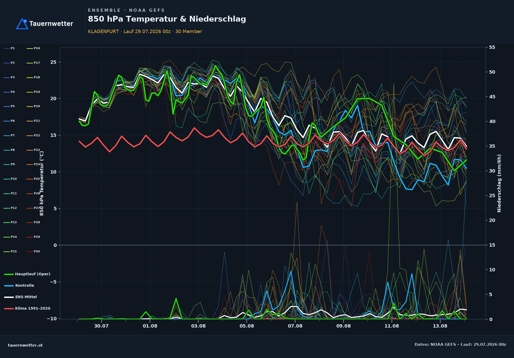
Task: Open the tauernwetter.at footer link
Action: coord(25,345)
